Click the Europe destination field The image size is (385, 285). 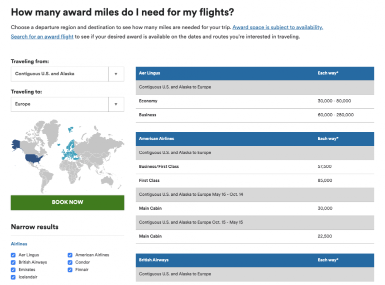59,104
